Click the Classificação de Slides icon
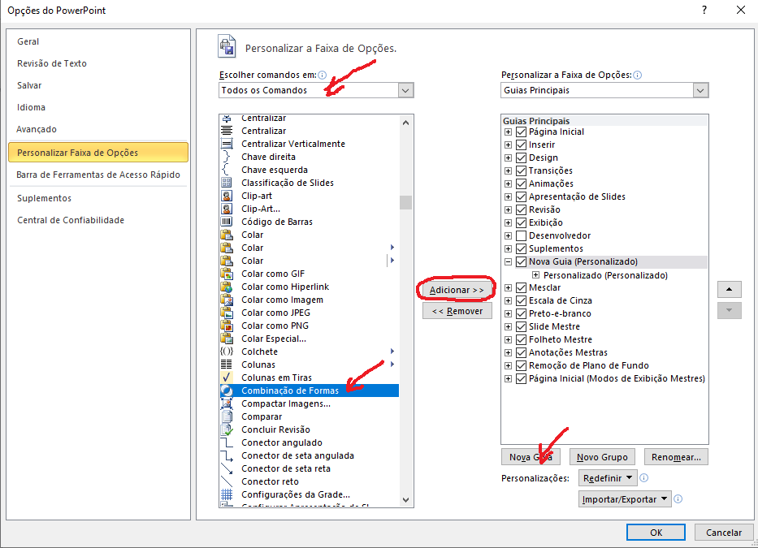The height and width of the screenshot is (548, 758). pos(226,183)
